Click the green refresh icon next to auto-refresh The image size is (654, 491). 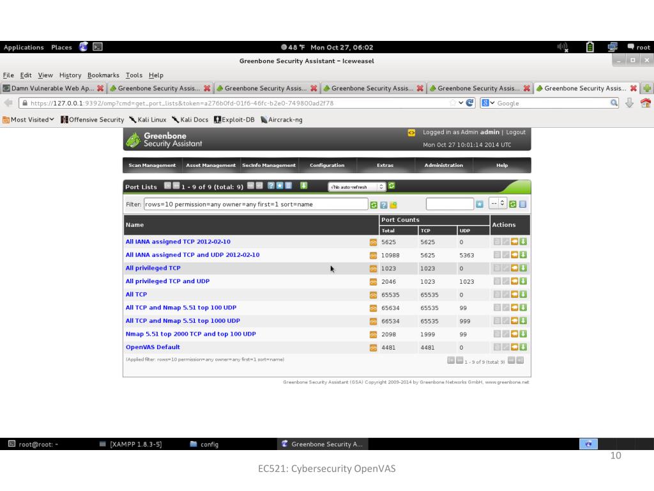coord(392,186)
